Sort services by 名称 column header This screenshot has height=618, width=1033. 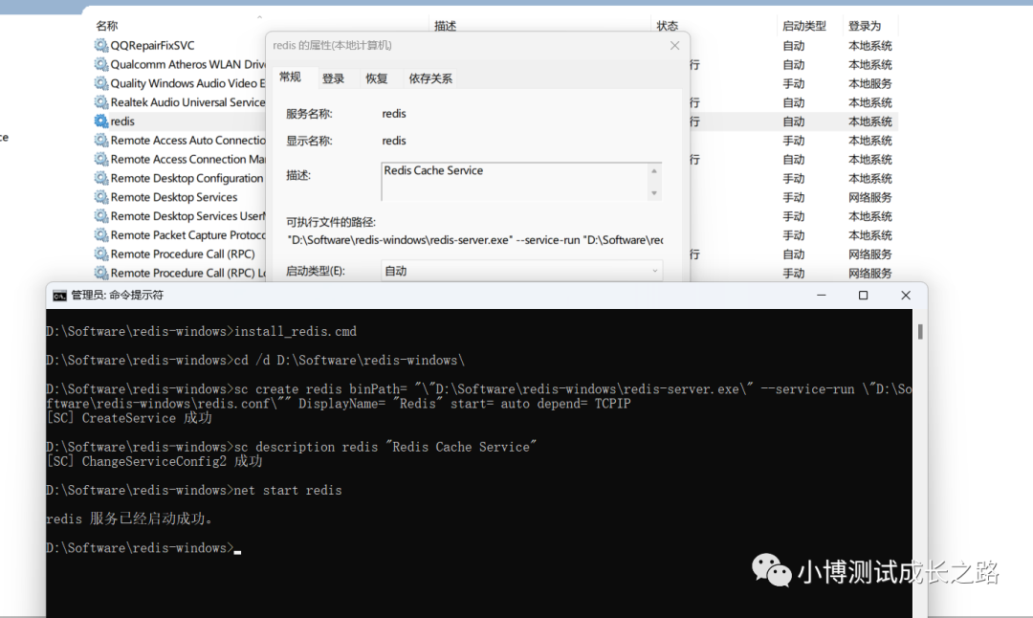point(107,26)
